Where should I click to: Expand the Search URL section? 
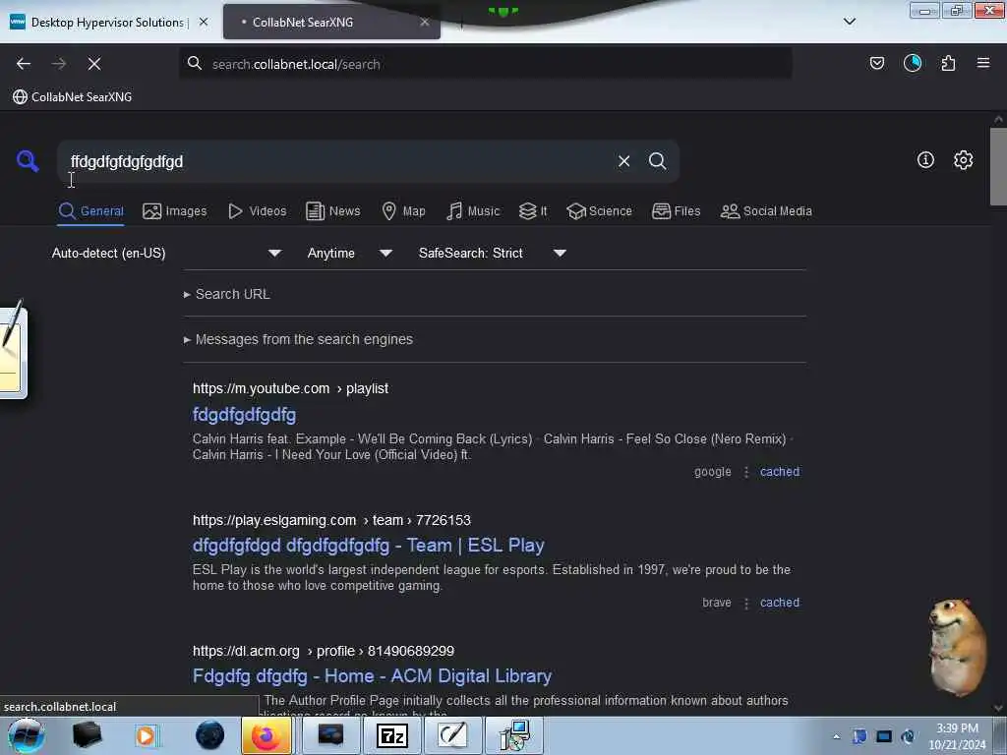[227, 294]
